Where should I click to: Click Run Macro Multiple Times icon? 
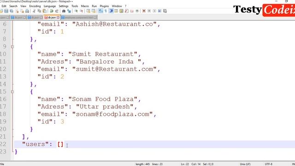click(160, 11)
